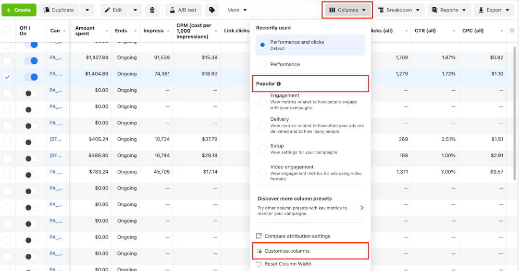
Task: Turn on the $783.24 campaign toggle
Action: click(x=31, y=175)
